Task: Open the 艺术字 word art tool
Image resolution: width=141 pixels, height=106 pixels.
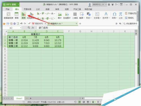Action: click(106, 16)
